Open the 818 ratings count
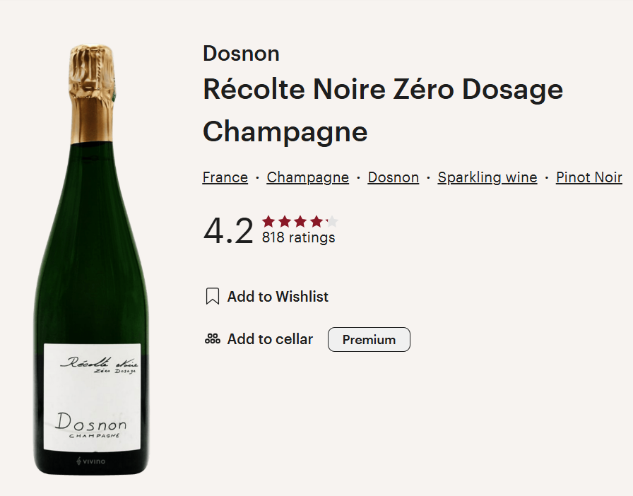This screenshot has width=633, height=496. pyautogui.click(x=298, y=237)
